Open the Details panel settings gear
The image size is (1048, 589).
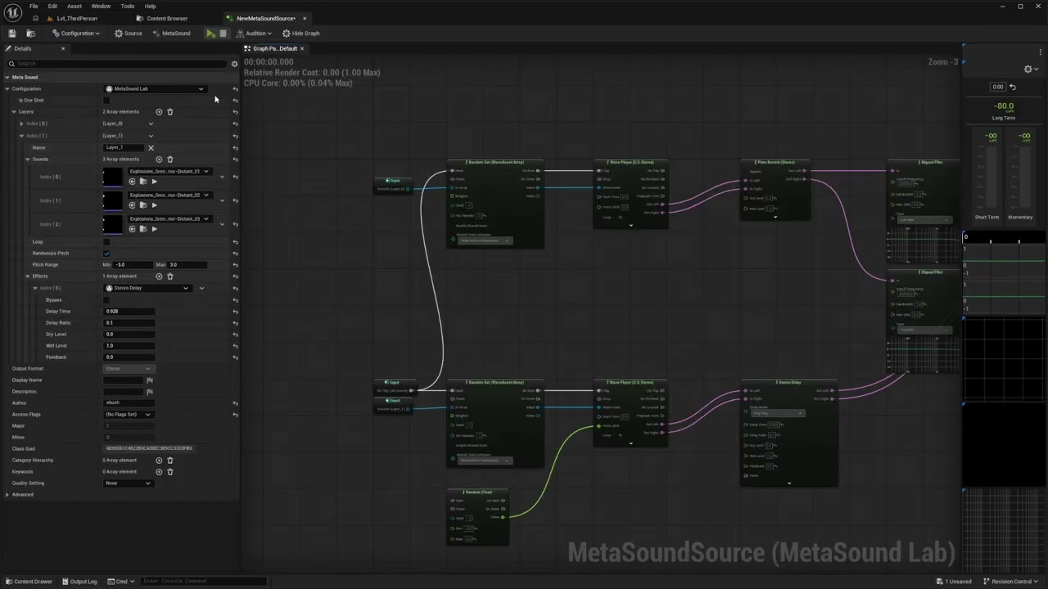(234, 64)
